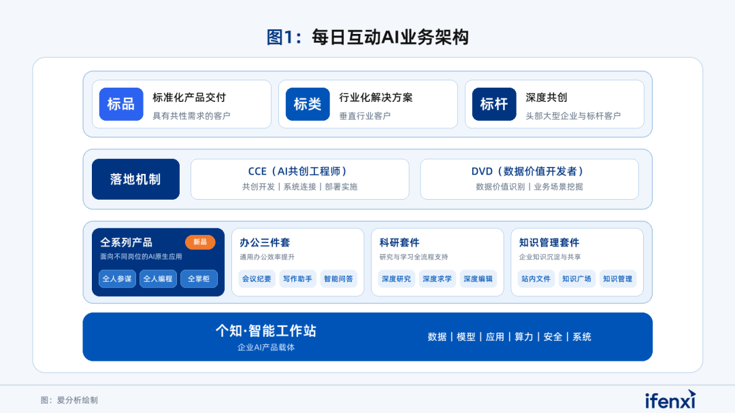The image size is (735, 413).
Task: Click the 企业AI产品载体 subtitle
Action: click(x=266, y=347)
